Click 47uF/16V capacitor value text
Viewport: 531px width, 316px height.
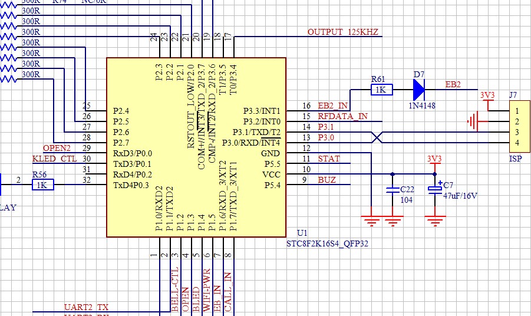(x=460, y=195)
